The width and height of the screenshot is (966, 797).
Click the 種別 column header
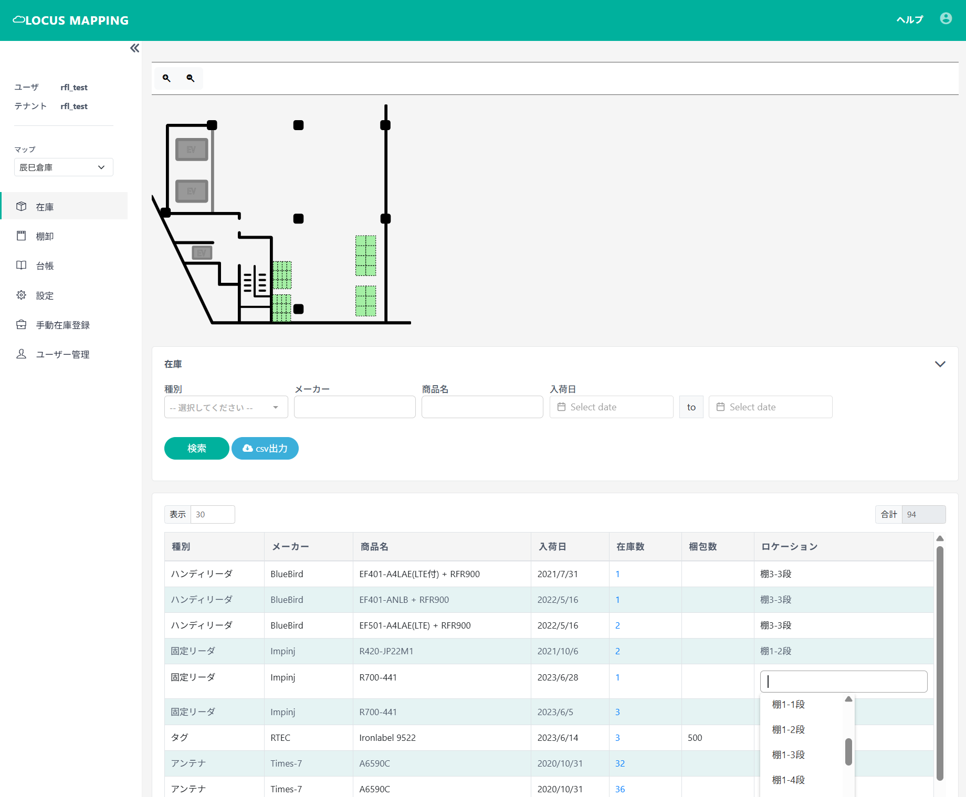point(214,546)
